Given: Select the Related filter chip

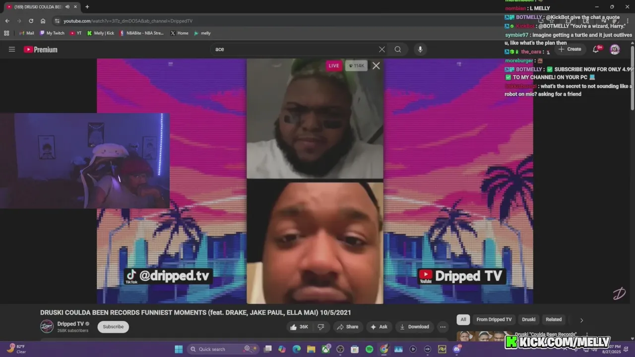Looking at the screenshot, I should coord(554,319).
